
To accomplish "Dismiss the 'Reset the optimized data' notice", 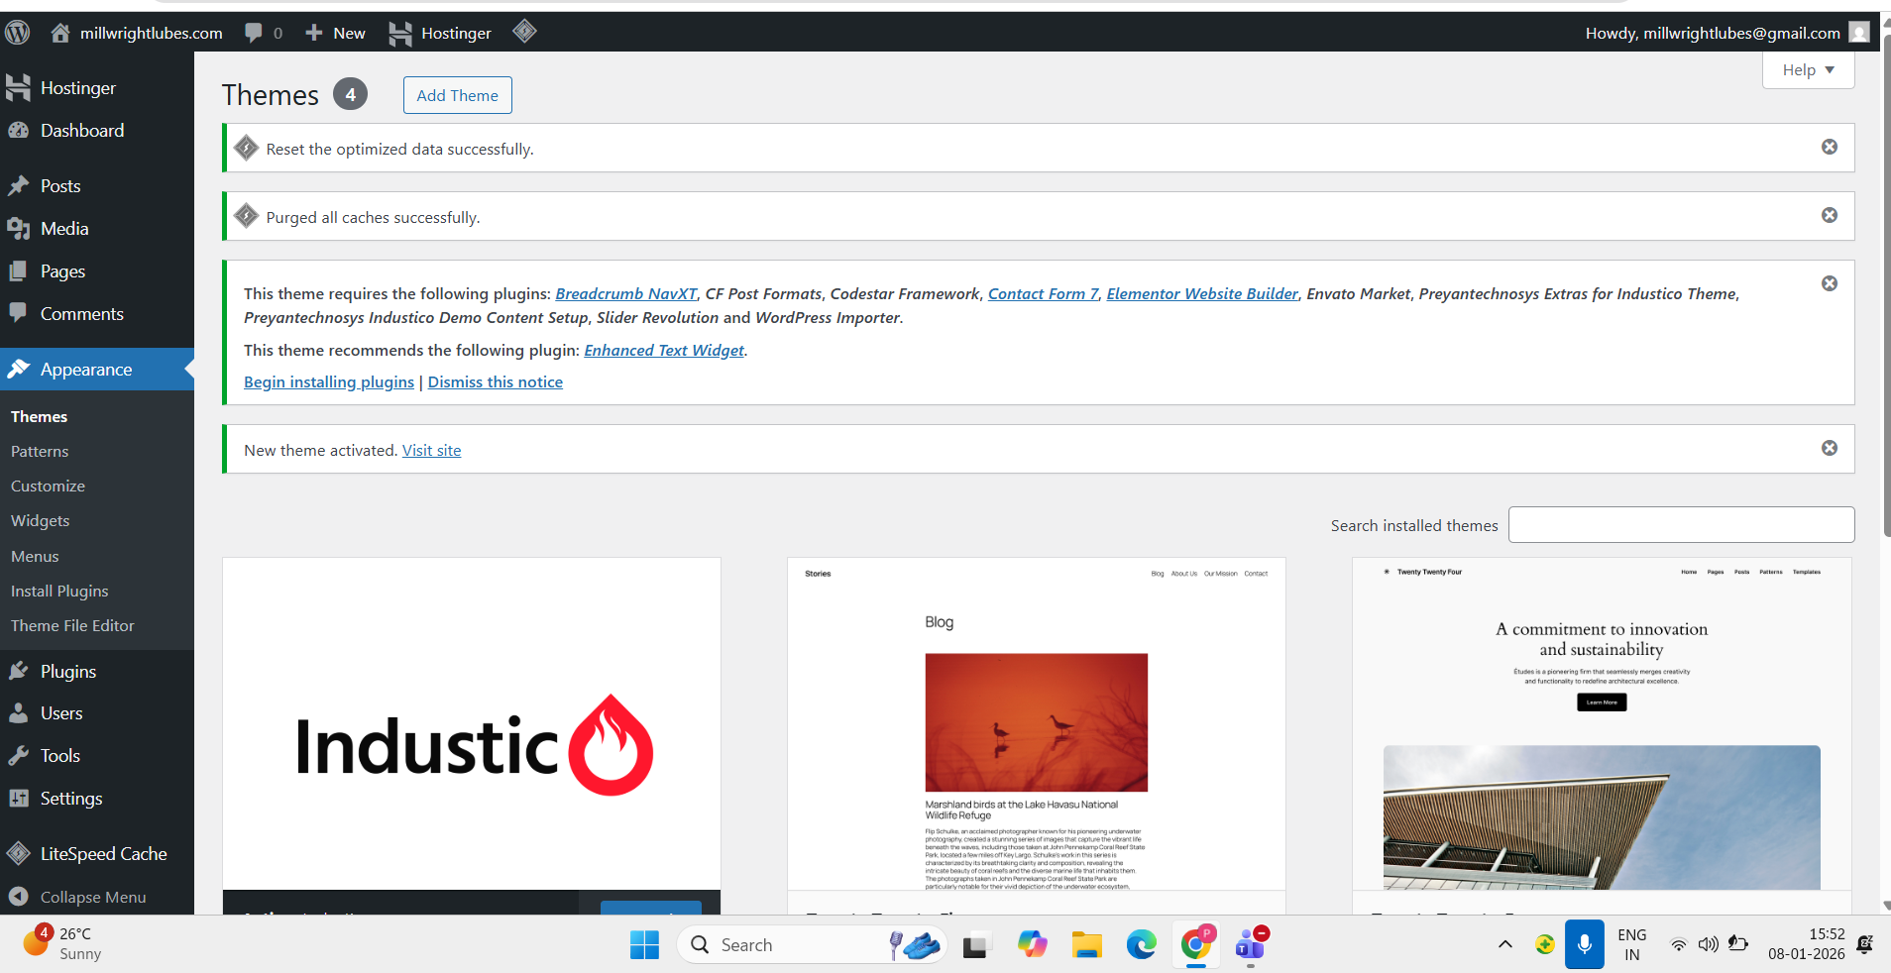I will [x=1829, y=147].
